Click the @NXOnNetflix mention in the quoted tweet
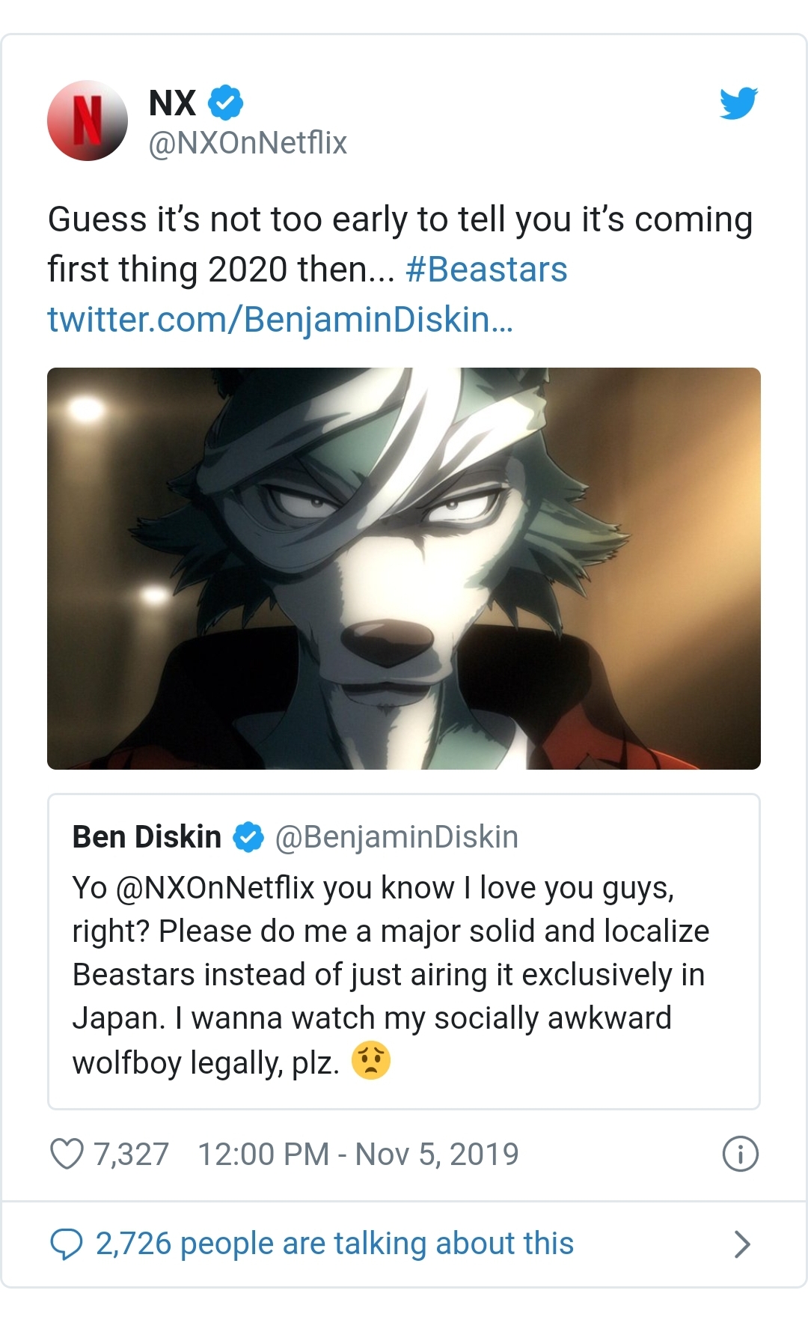 click(215, 888)
